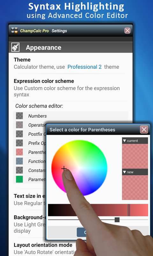This screenshot has width=153, height=256.
Task: Pick the Prefix operators color swatch
Action: (x=19, y=143)
